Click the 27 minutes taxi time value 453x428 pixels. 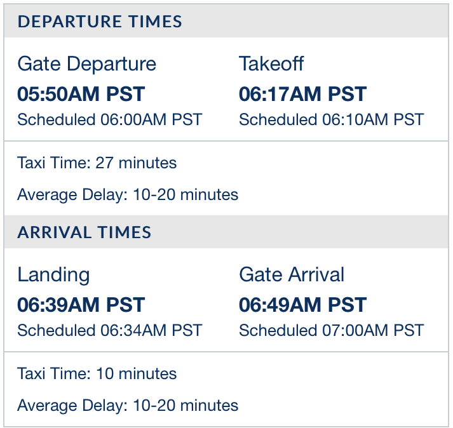136,163
